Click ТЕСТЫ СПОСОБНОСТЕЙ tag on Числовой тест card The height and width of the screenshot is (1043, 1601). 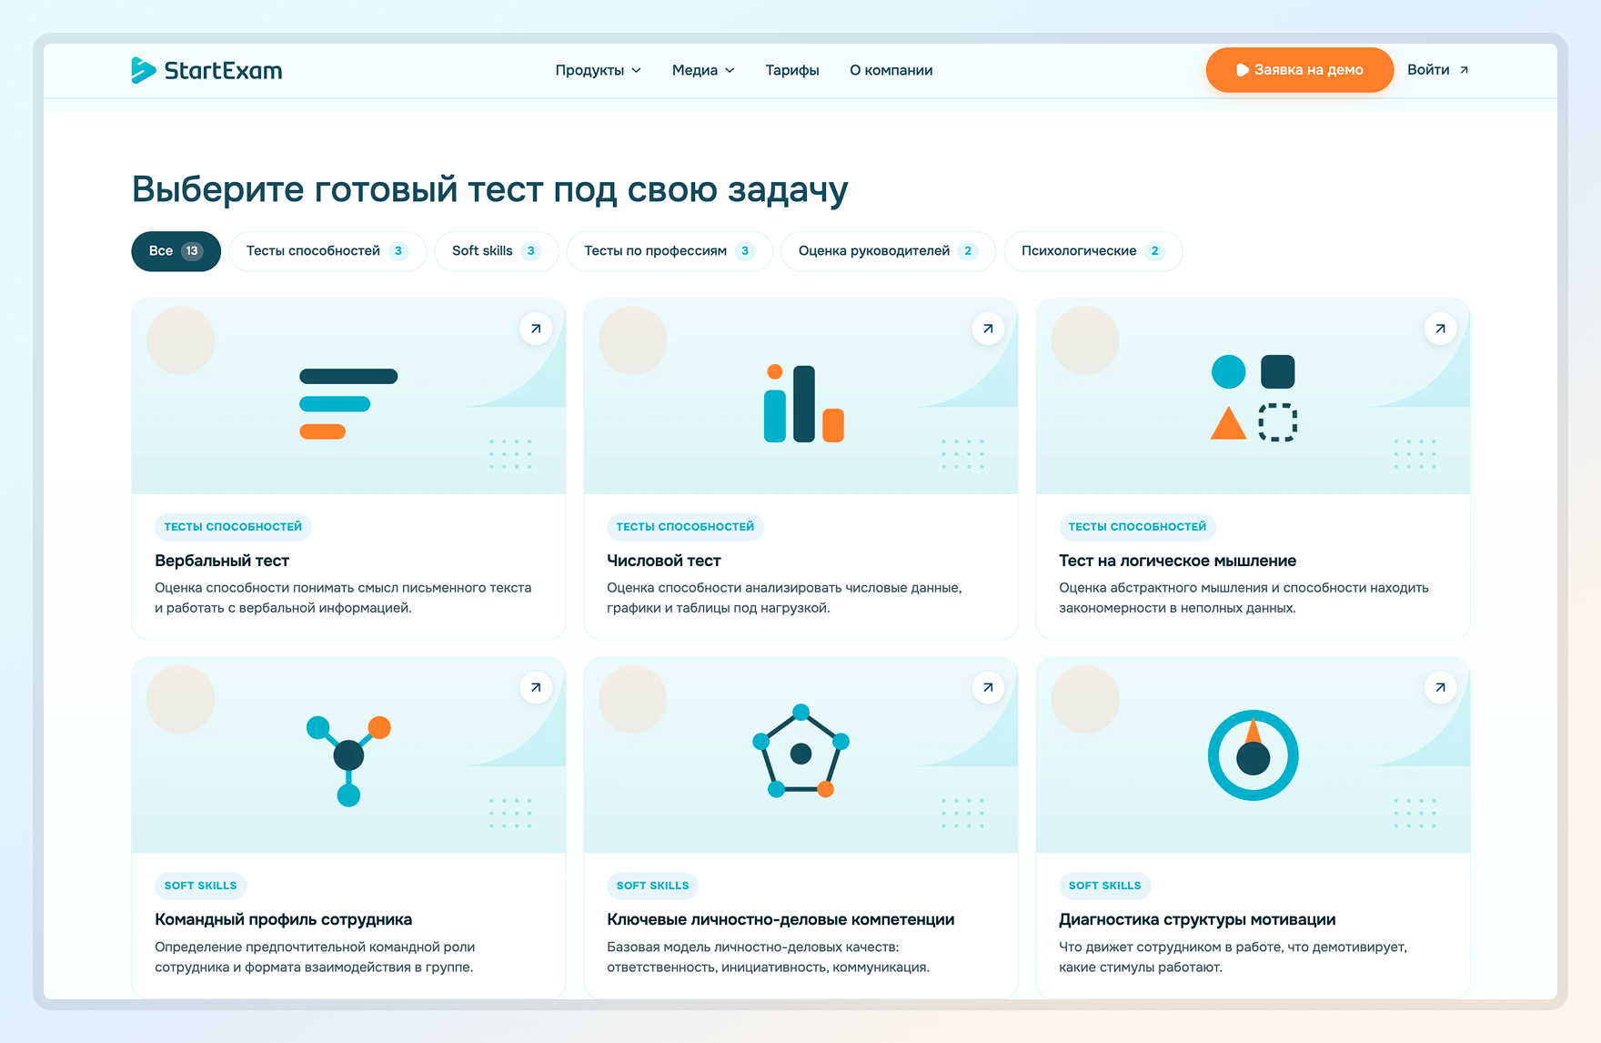click(685, 527)
